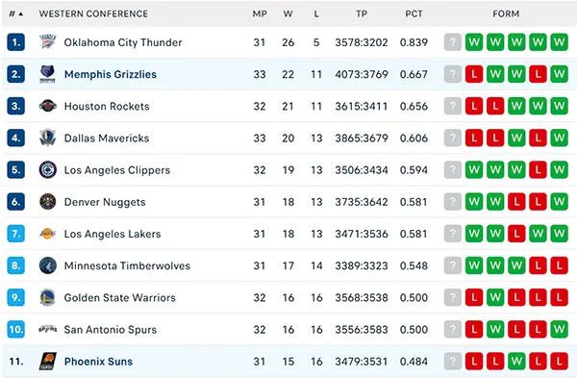Open the Memphis Grizzlies team link
Image resolution: width=577 pixels, height=378 pixels.
[x=111, y=74]
